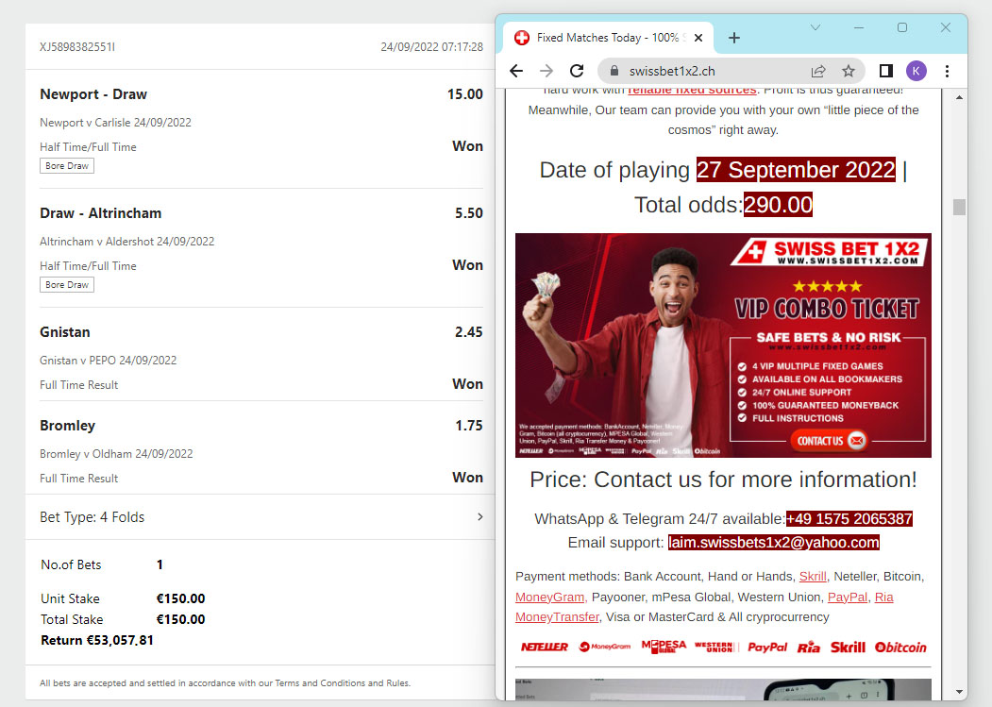Click the scroll down arrow

pos(959,692)
